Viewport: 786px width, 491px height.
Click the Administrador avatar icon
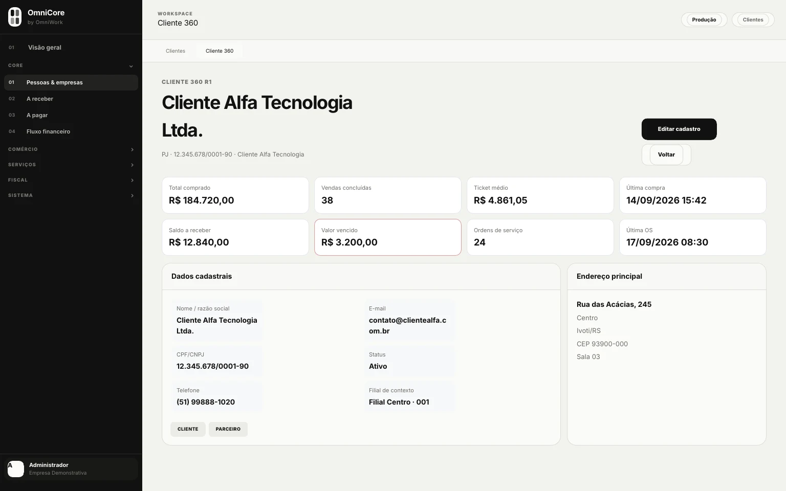click(16, 469)
